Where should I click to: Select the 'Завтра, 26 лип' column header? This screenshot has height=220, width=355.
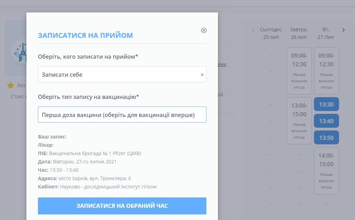(x=299, y=33)
